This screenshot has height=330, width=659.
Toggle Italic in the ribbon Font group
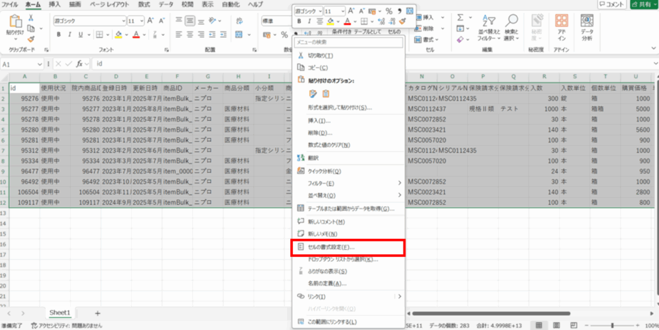tap(70, 35)
